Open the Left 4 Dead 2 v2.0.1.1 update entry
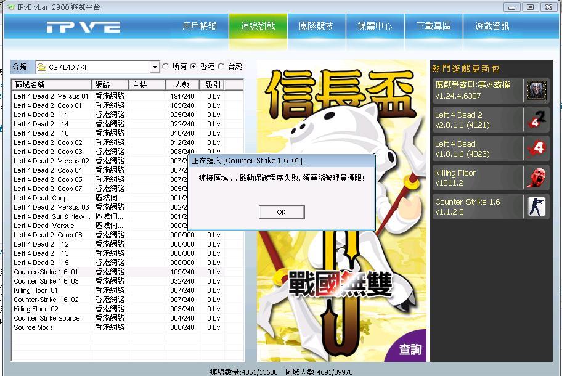The image size is (562, 376). (491, 120)
